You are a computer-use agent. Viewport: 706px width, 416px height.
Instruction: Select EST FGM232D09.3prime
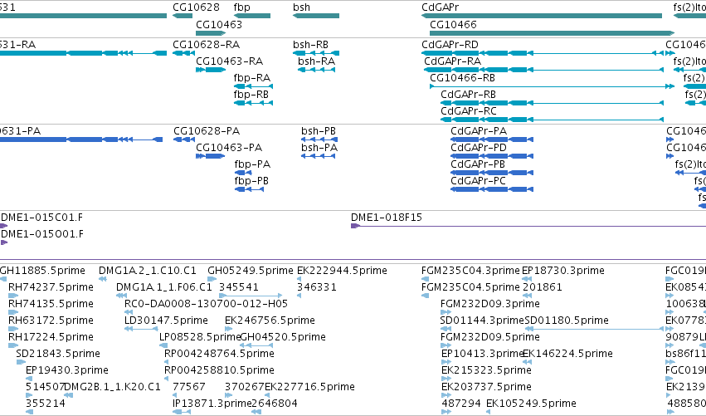[489, 304]
